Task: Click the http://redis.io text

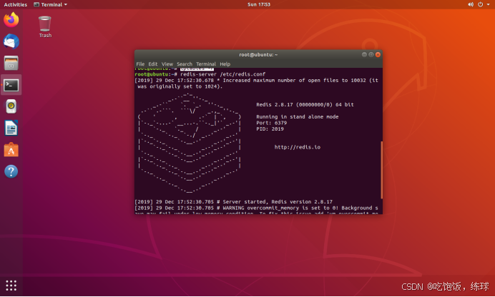Action: [297, 147]
